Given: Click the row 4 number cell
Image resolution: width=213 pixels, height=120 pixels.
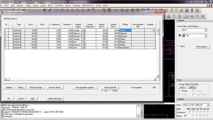Looking at the screenshot, I should point(6,39).
